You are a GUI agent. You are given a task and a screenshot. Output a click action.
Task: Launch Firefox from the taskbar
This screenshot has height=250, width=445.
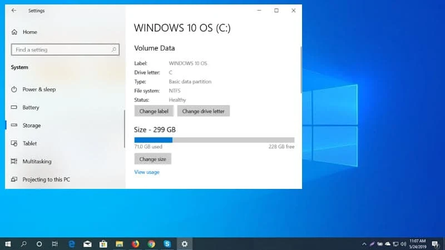coord(135,244)
